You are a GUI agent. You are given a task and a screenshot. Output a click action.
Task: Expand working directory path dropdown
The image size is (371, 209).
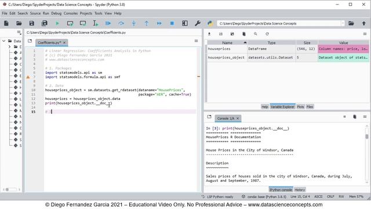[343, 23]
